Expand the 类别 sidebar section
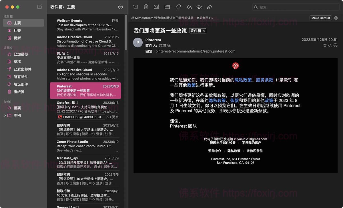This screenshot has width=343, height=208. (5, 115)
